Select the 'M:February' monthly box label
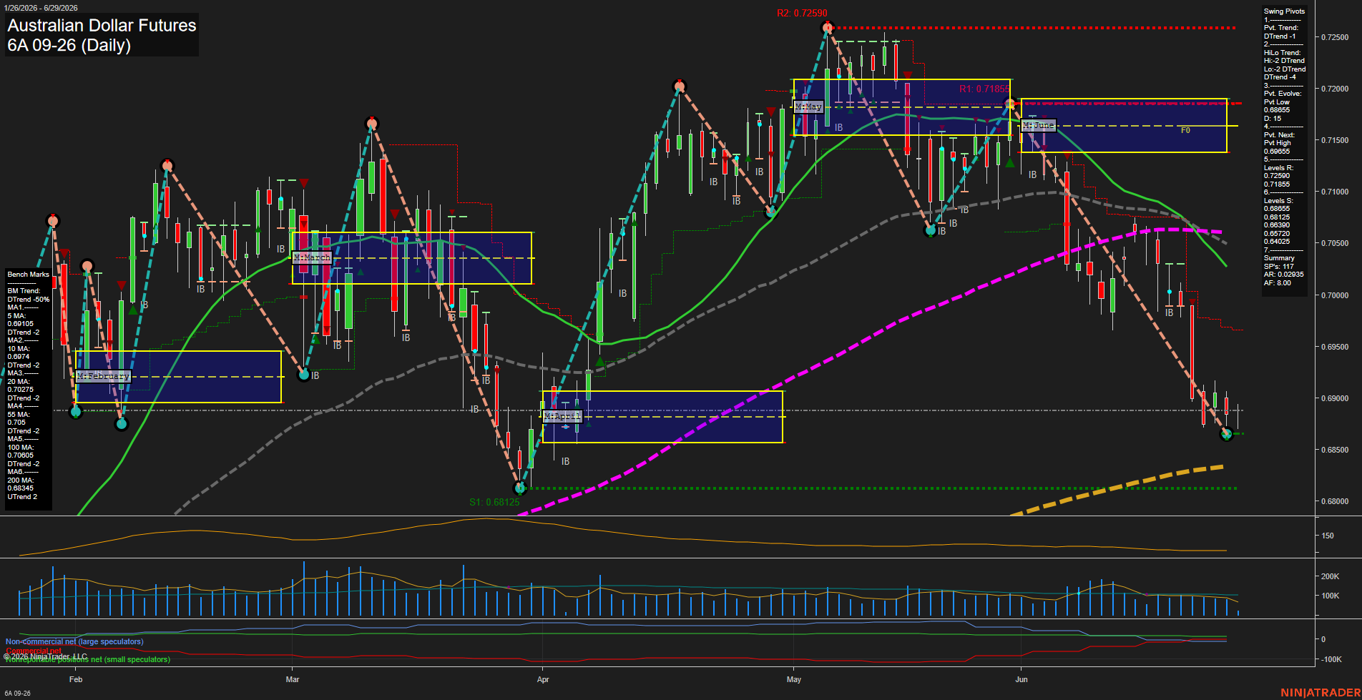 (103, 376)
